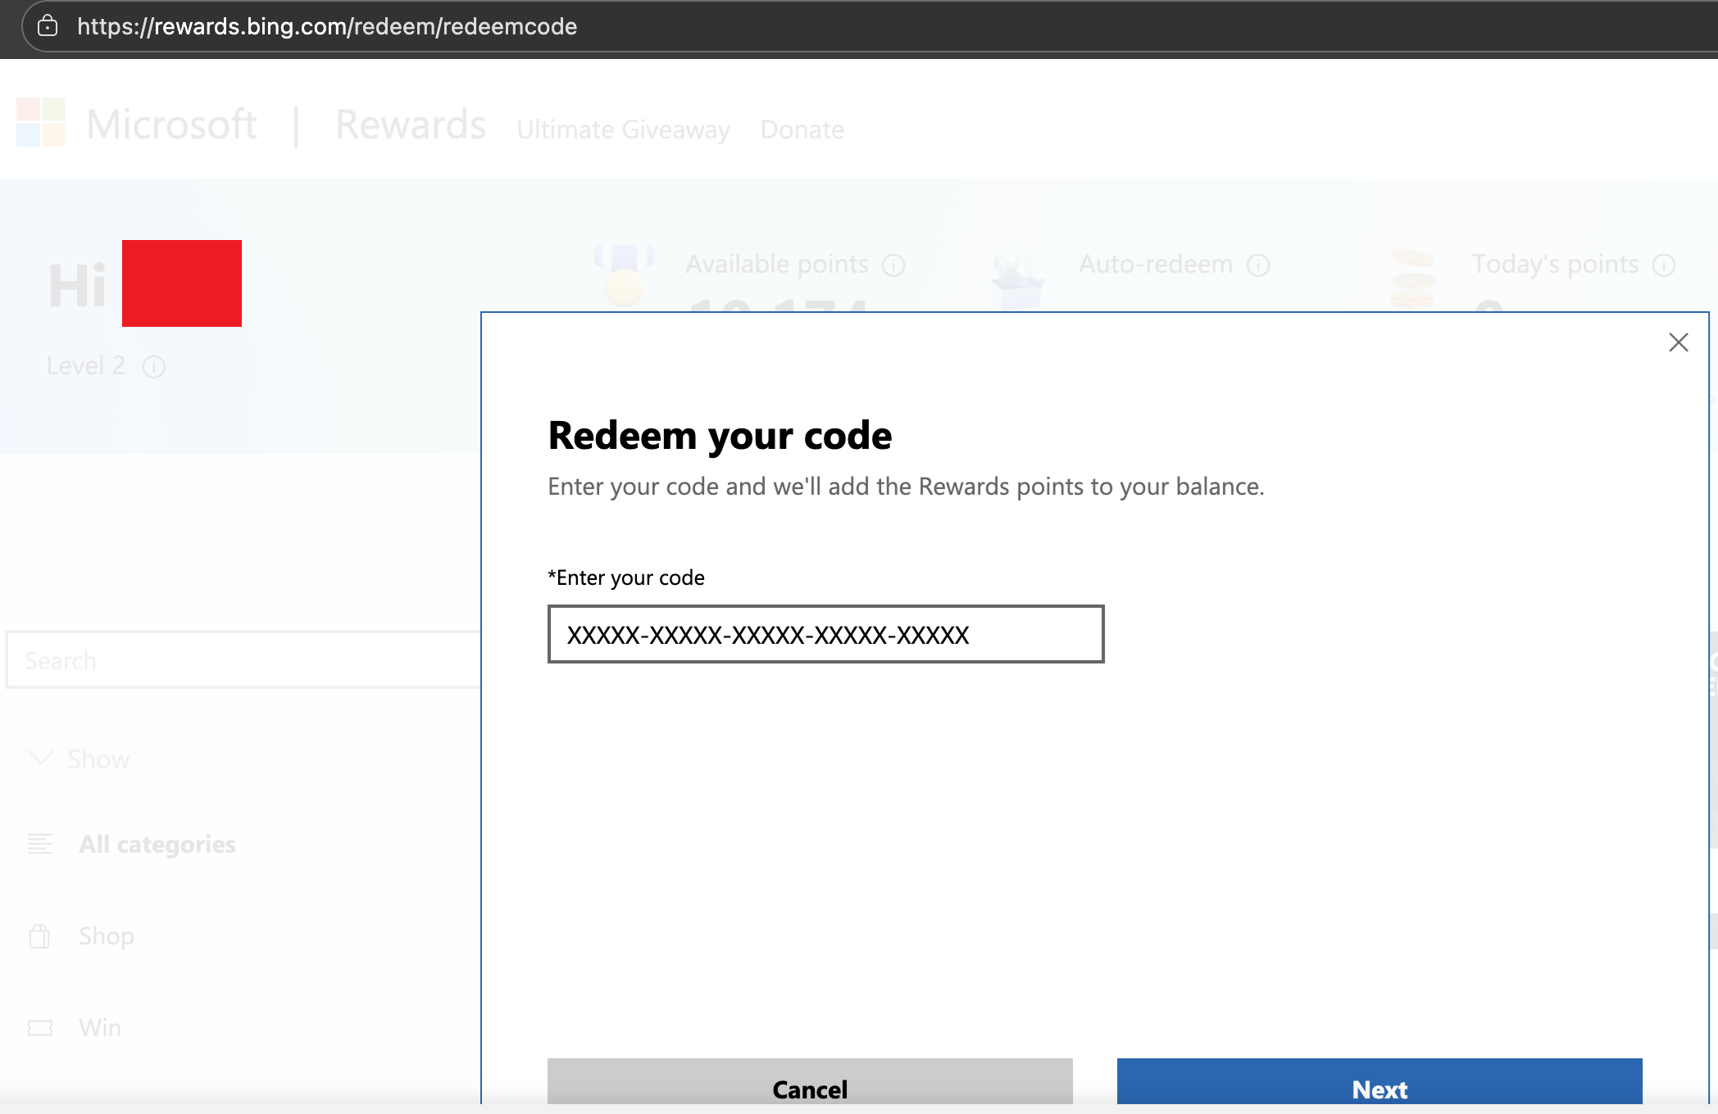Open the Donate page
Image resolution: width=1718 pixels, height=1114 pixels.
pyautogui.click(x=802, y=129)
